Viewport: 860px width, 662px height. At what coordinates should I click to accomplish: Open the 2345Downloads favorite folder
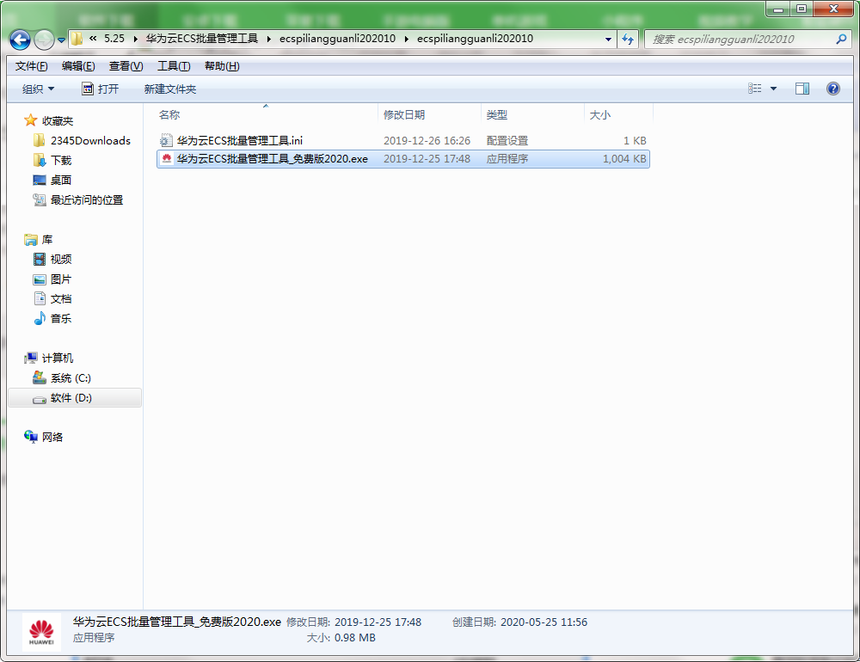point(90,140)
